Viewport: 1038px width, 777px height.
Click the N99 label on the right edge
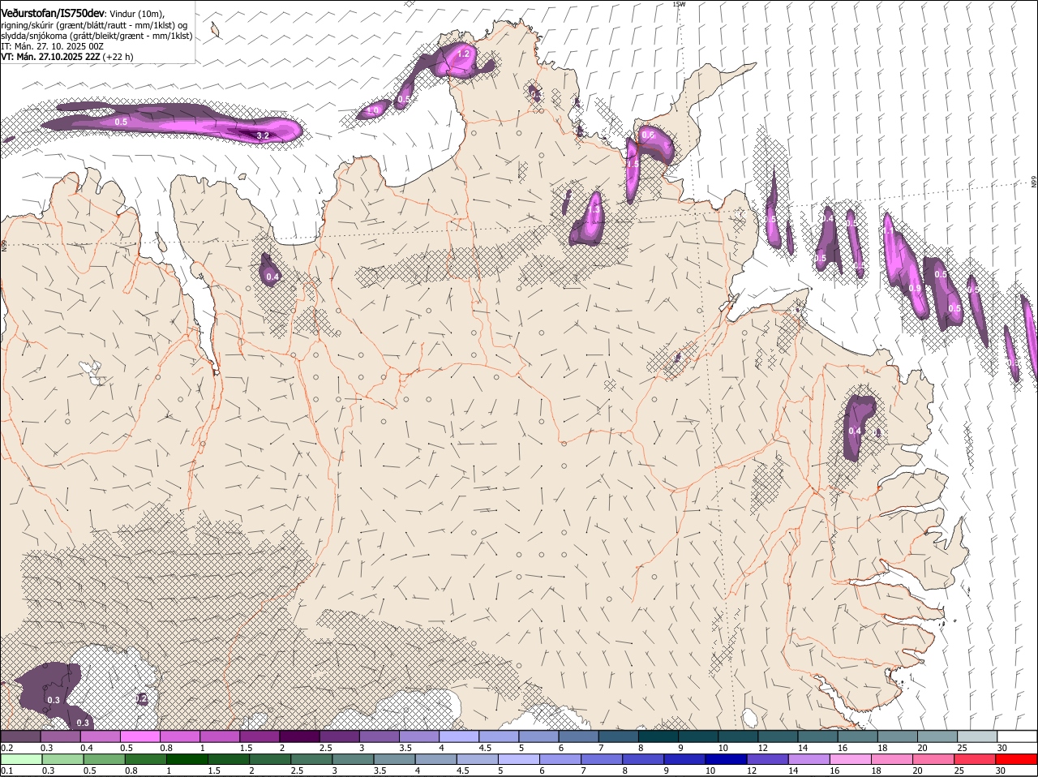1034,183
